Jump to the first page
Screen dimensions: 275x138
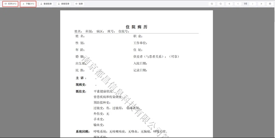230,4
